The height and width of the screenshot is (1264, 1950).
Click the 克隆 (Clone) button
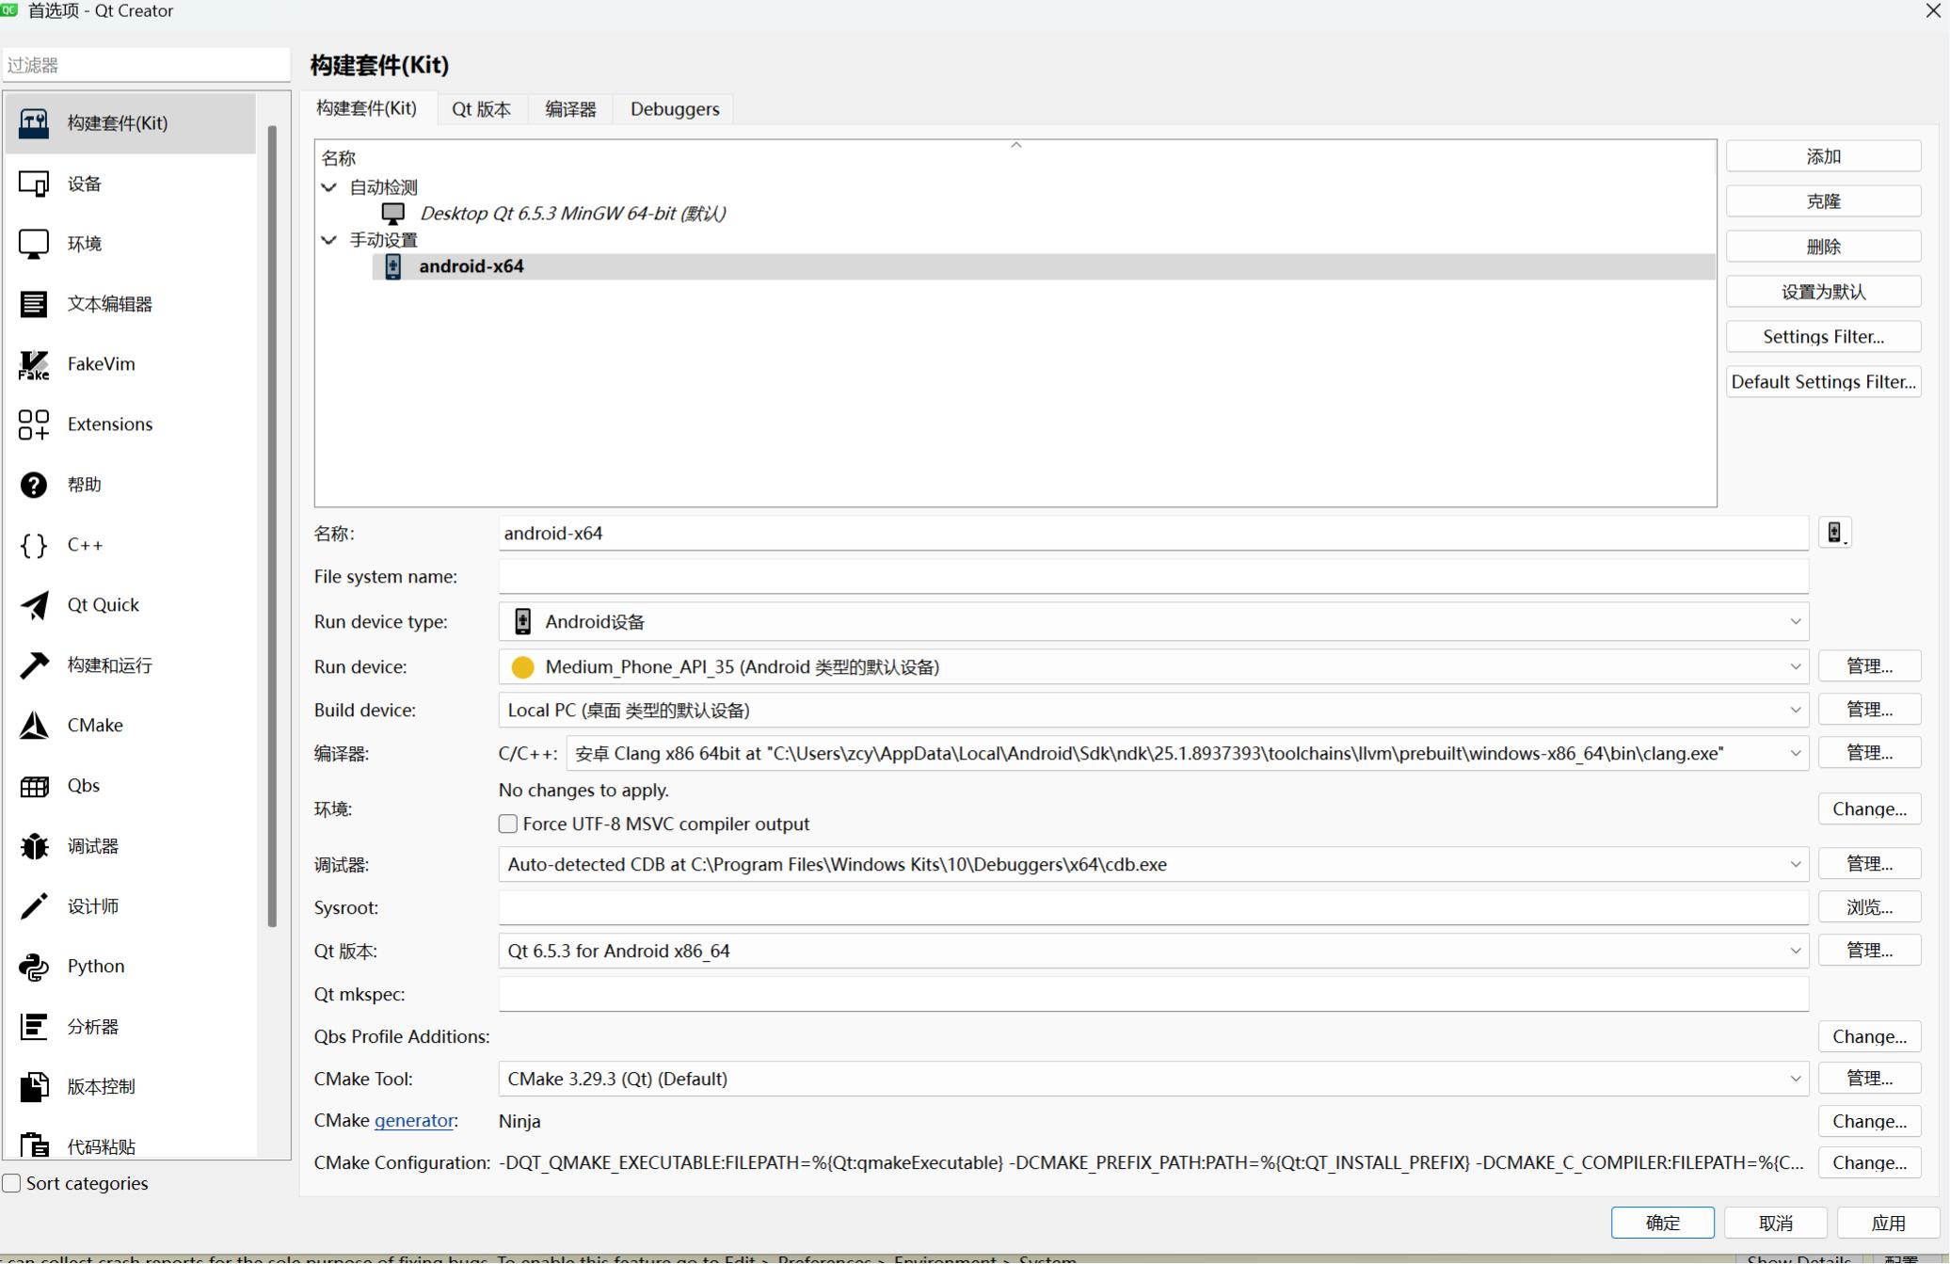click(x=1822, y=201)
